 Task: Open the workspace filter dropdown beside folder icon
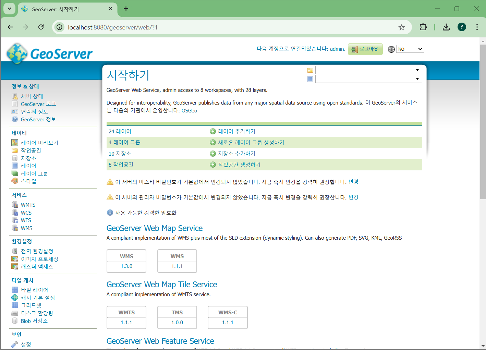[x=368, y=70]
